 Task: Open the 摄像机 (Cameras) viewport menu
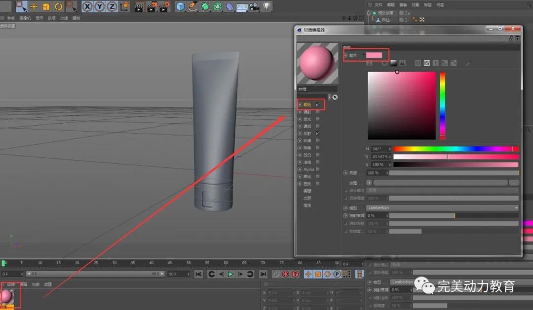point(25,18)
